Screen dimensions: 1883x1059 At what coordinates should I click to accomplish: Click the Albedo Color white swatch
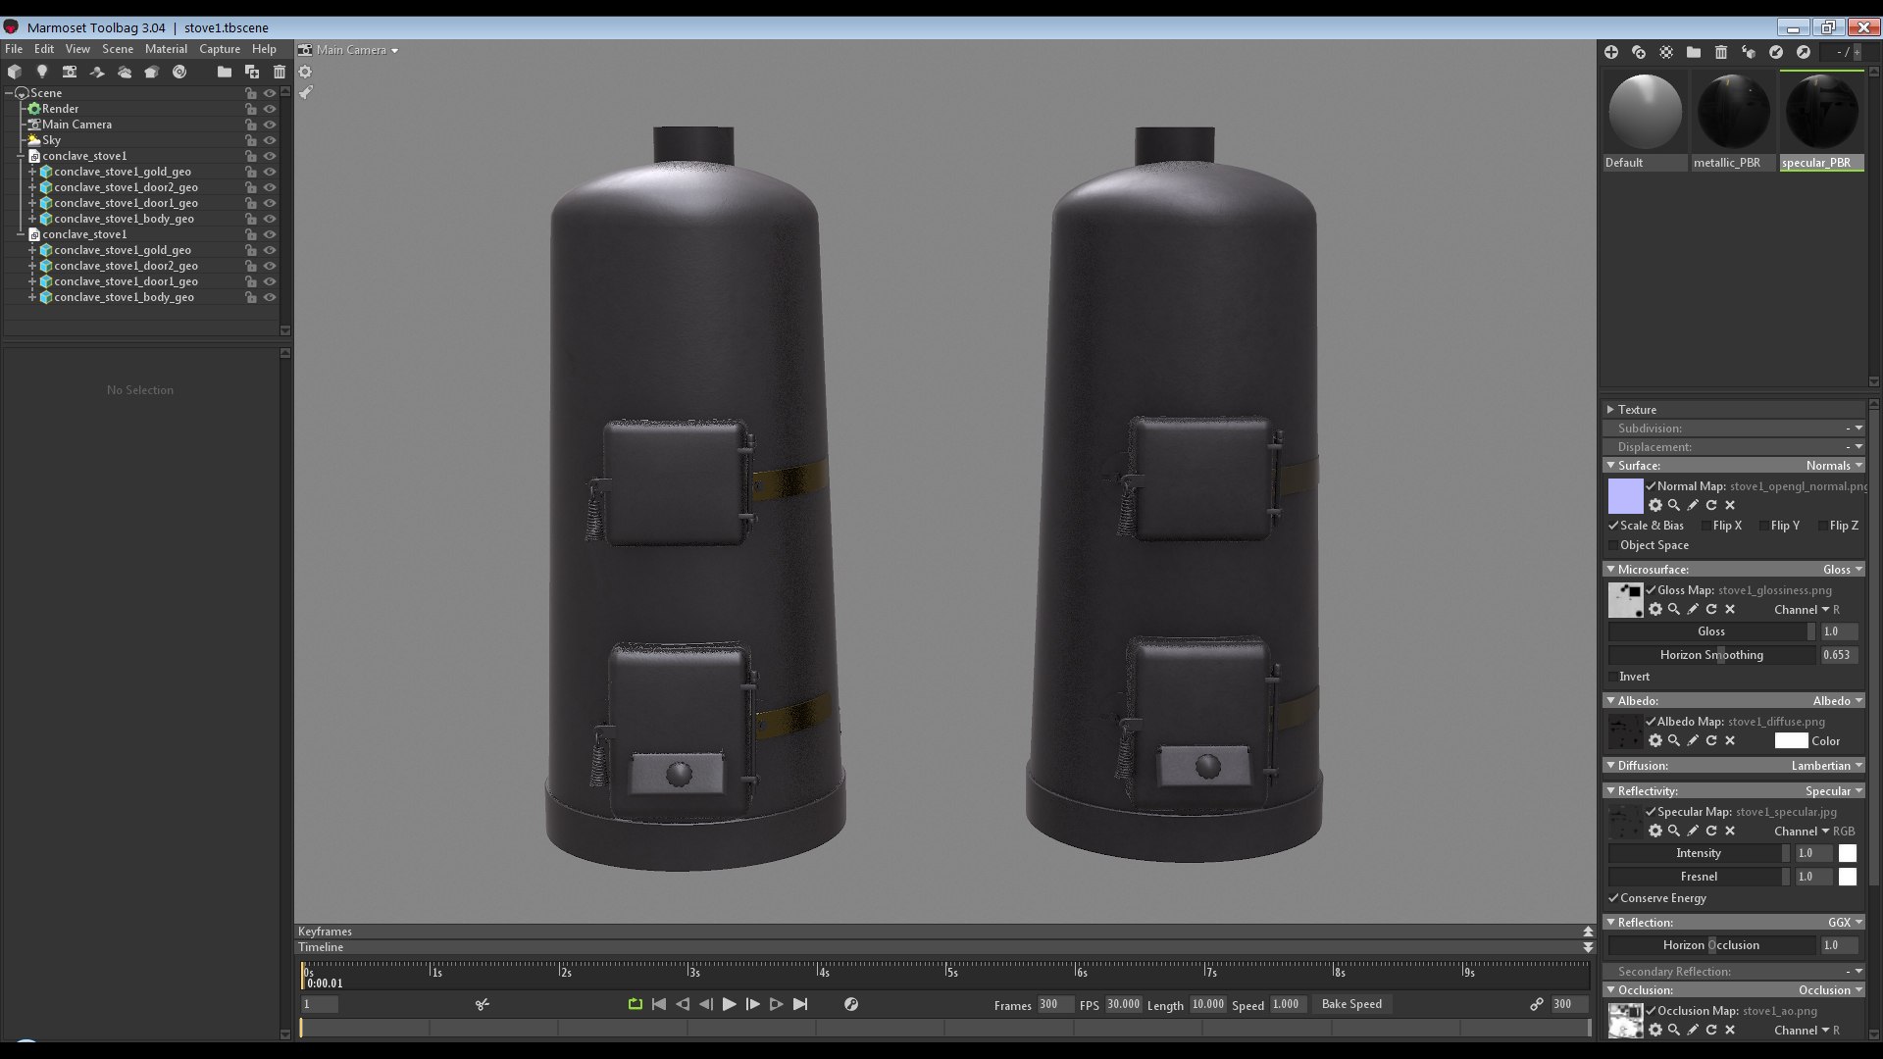(x=1791, y=741)
